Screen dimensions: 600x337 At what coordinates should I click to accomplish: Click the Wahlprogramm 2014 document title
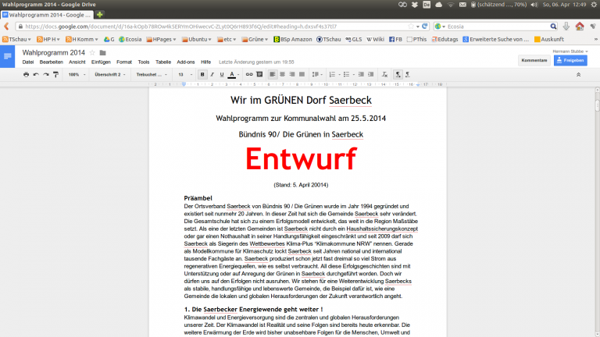click(54, 53)
